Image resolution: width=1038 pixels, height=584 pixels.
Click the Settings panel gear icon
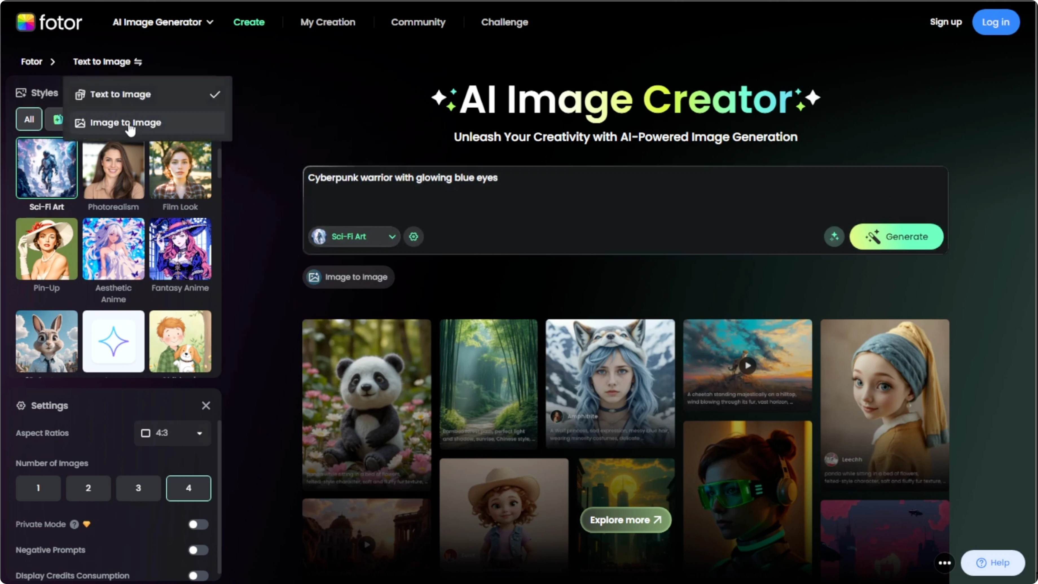click(x=21, y=405)
